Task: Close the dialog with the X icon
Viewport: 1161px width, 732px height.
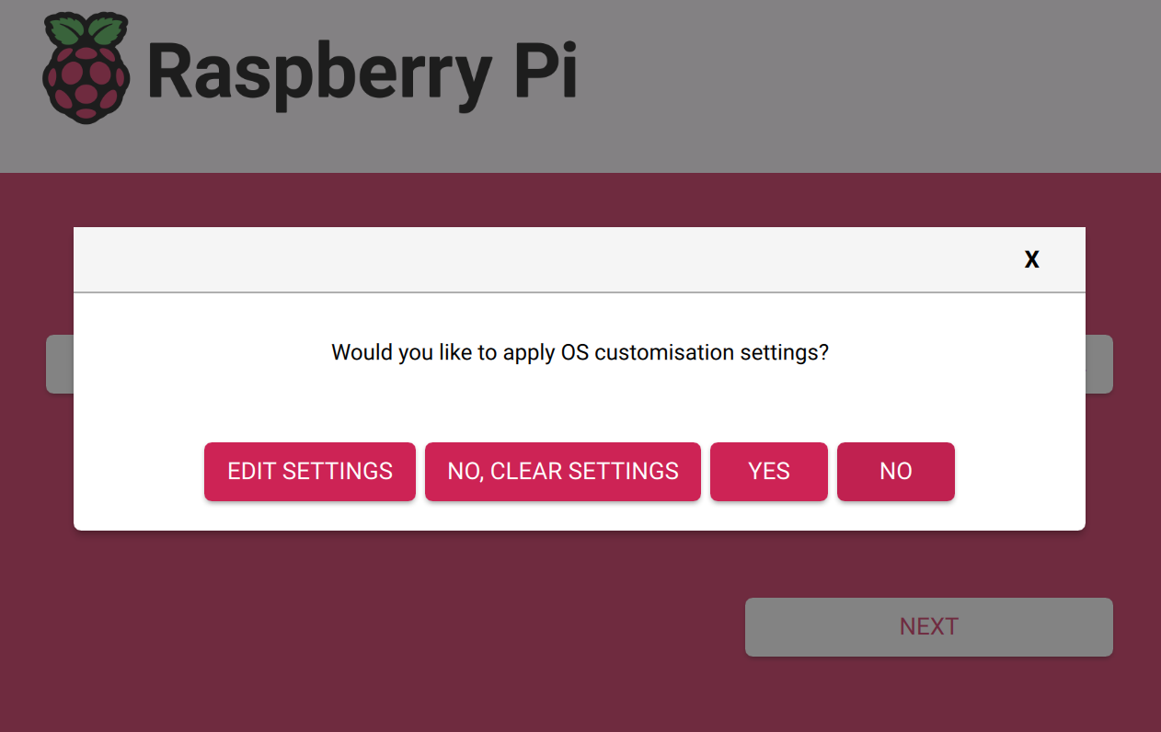Action: click(1032, 259)
